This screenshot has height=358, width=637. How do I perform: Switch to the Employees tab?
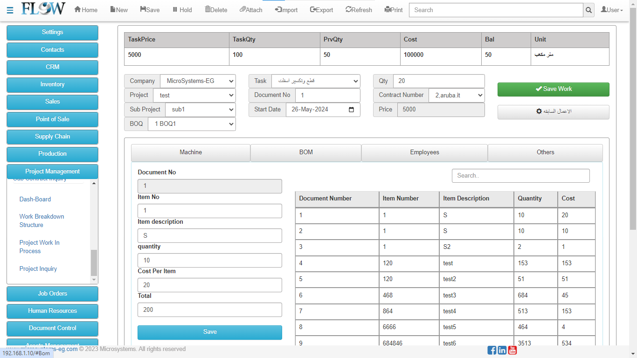[x=424, y=152]
